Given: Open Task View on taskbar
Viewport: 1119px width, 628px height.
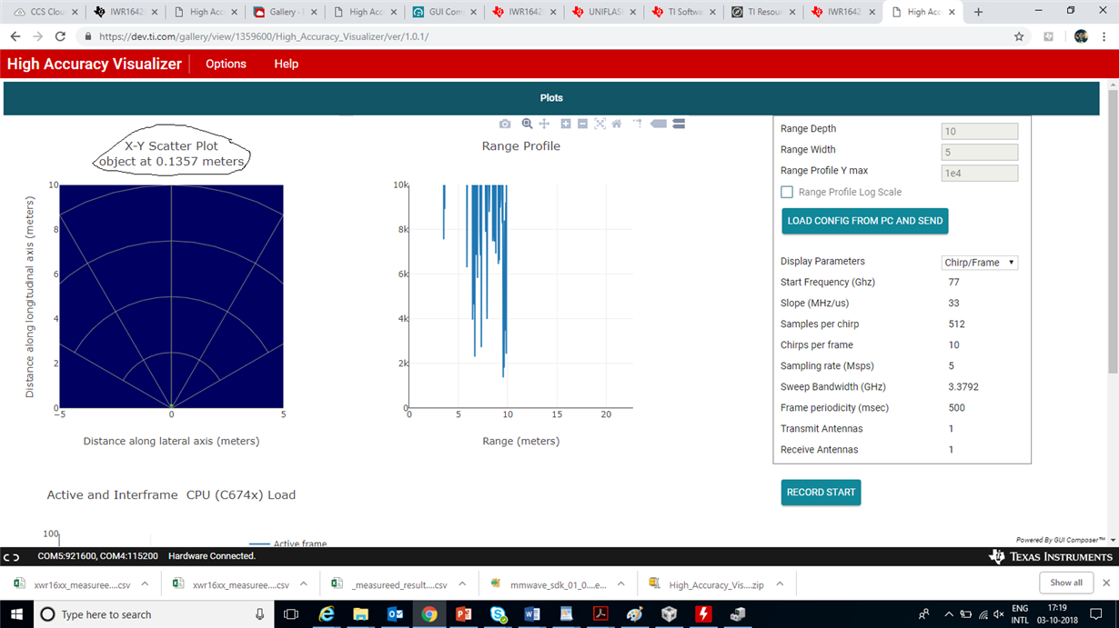Looking at the screenshot, I should [x=291, y=614].
